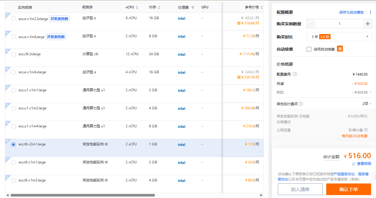This screenshot has height=198, width=376.
Task: Click the 保存为启动模板 link
Action: tap(352, 13)
